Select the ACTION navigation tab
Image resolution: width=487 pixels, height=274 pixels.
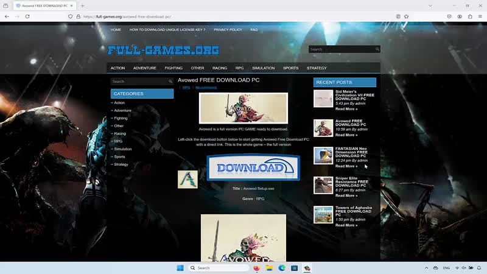[117, 68]
